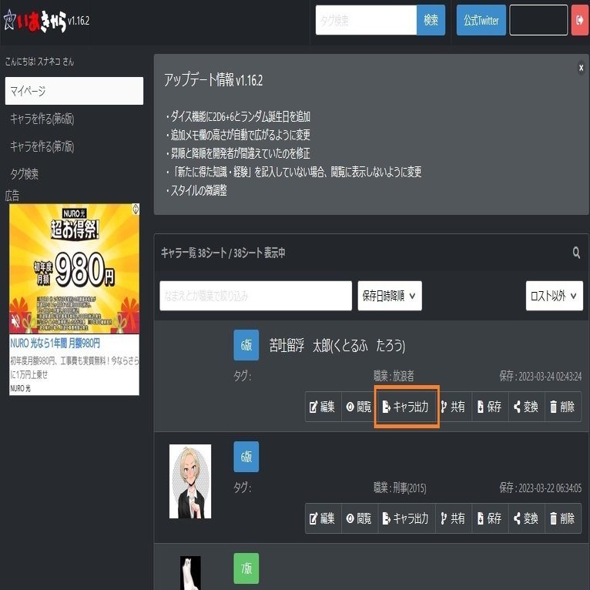This screenshot has height=590, width=590.
Task: Click 変換 for the 刑事(2015) character
Action: 526,518
